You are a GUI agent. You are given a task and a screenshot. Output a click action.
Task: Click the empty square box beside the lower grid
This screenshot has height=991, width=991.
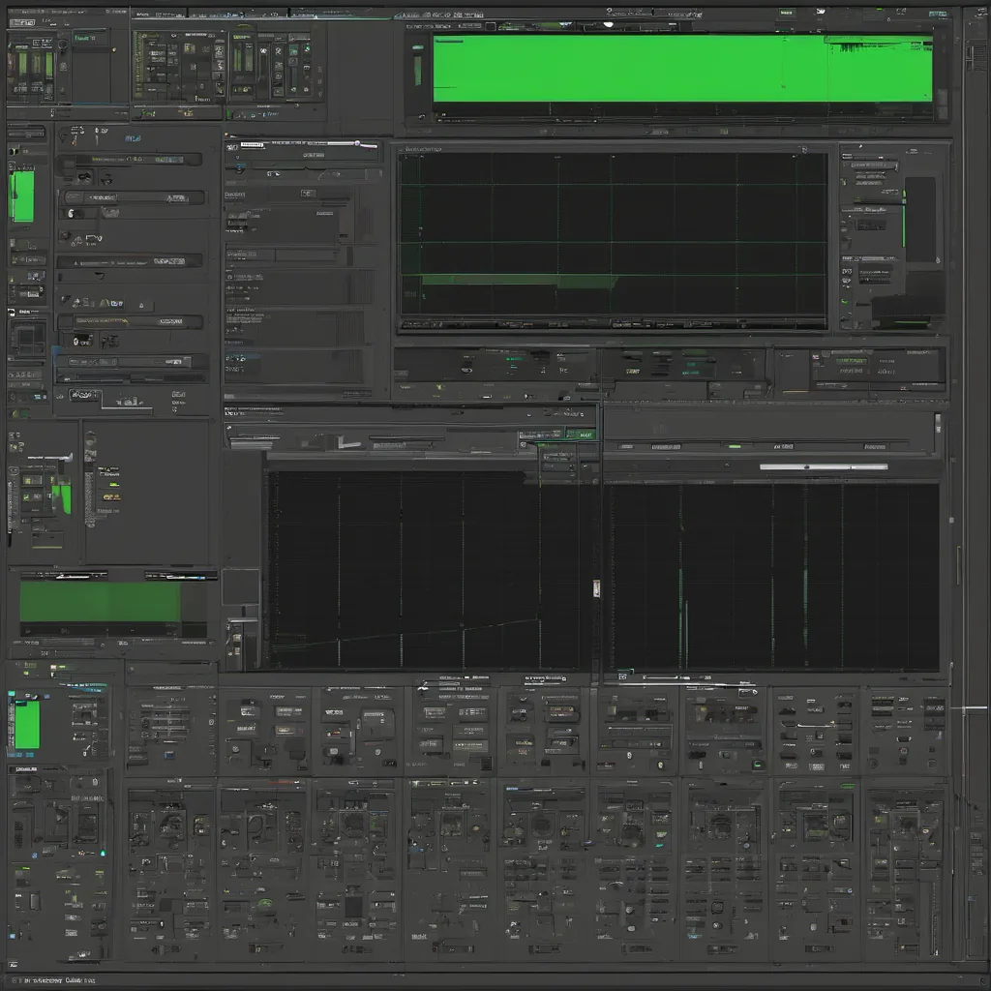coord(240,587)
